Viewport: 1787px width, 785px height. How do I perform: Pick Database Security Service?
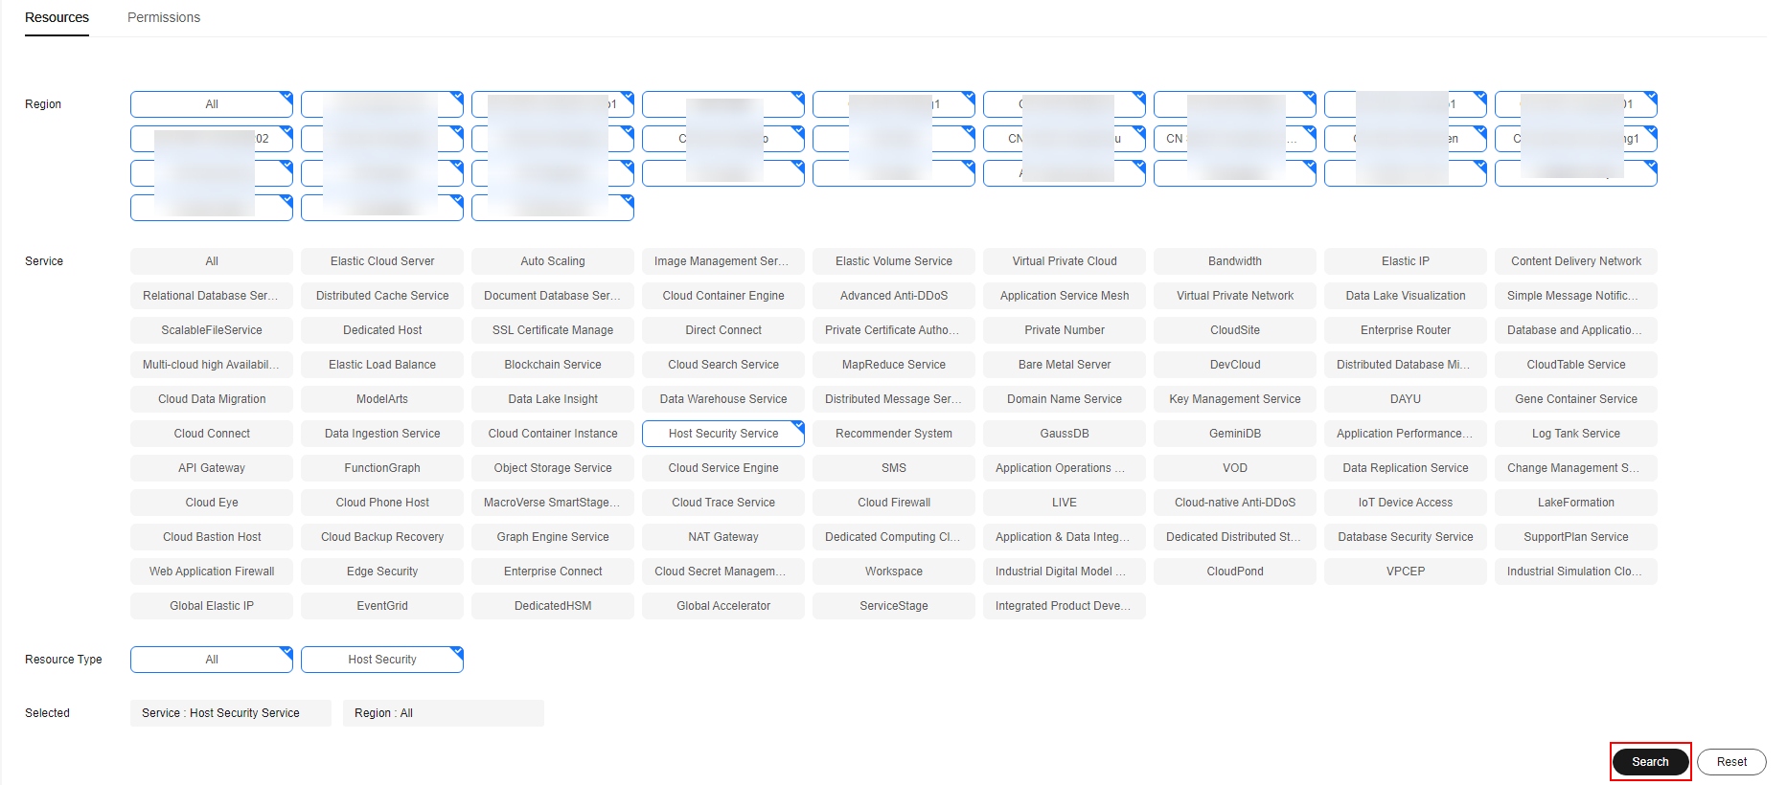1406,537
